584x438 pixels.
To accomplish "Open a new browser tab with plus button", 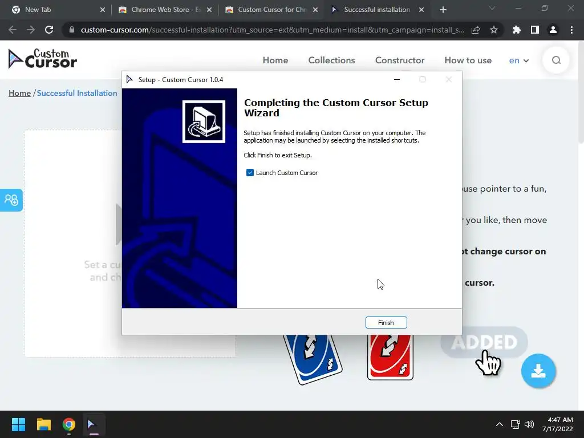I will click(x=443, y=10).
